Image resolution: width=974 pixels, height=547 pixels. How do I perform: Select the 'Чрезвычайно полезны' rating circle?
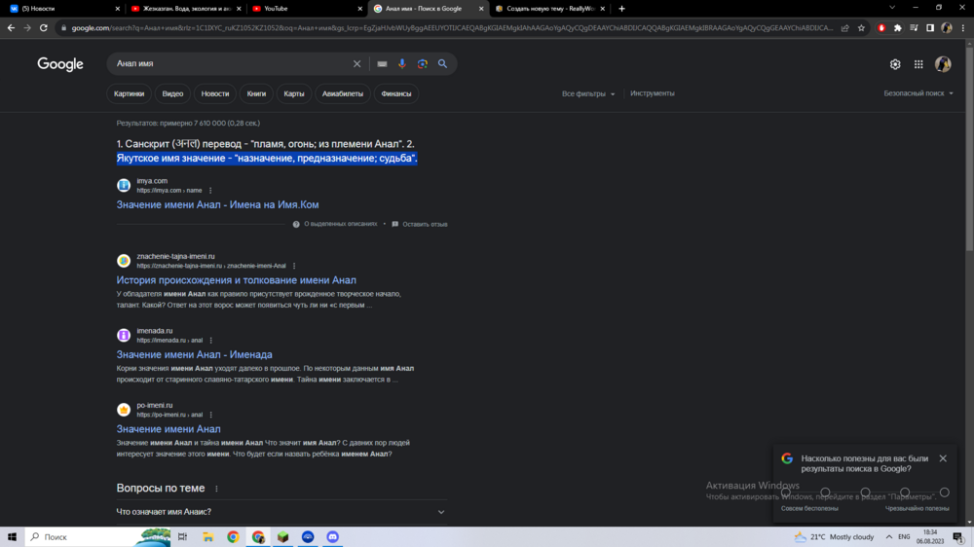[x=944, y=492]
